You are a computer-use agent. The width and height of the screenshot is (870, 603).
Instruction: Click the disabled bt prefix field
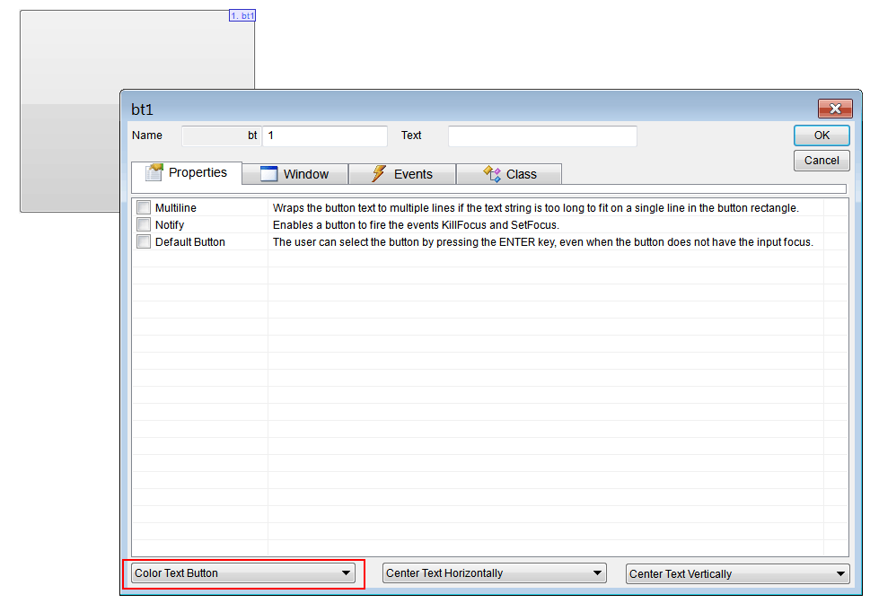[222, 135]
